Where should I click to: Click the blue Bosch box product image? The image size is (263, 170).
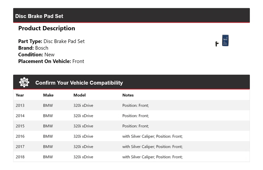coord(225,40)
